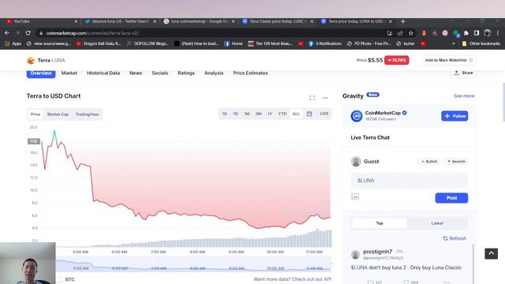505x284 pixels.
Task: Go to the News tab
Action: coord(136,73)
